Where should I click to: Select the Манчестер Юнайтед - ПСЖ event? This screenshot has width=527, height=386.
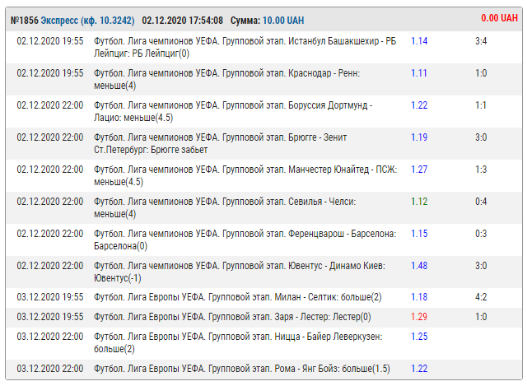click(245, 176)
